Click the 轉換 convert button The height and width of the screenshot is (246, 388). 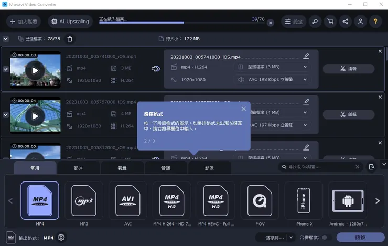[x=360, y=237]
